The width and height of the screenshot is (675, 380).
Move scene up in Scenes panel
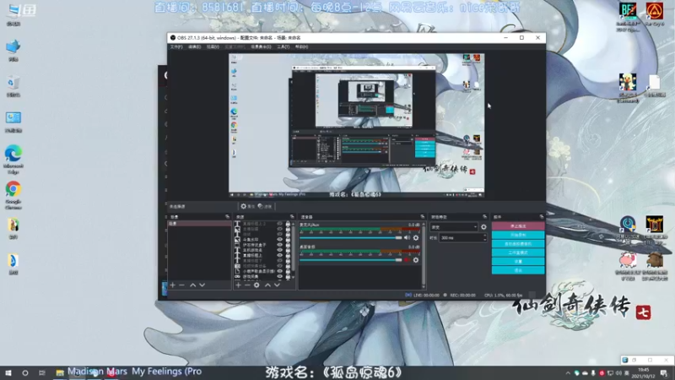(x=193, y=285)
